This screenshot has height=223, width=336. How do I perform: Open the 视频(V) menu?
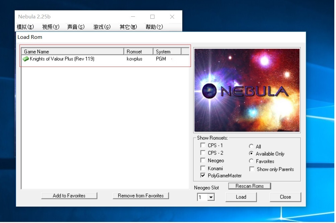coord(51,27)
